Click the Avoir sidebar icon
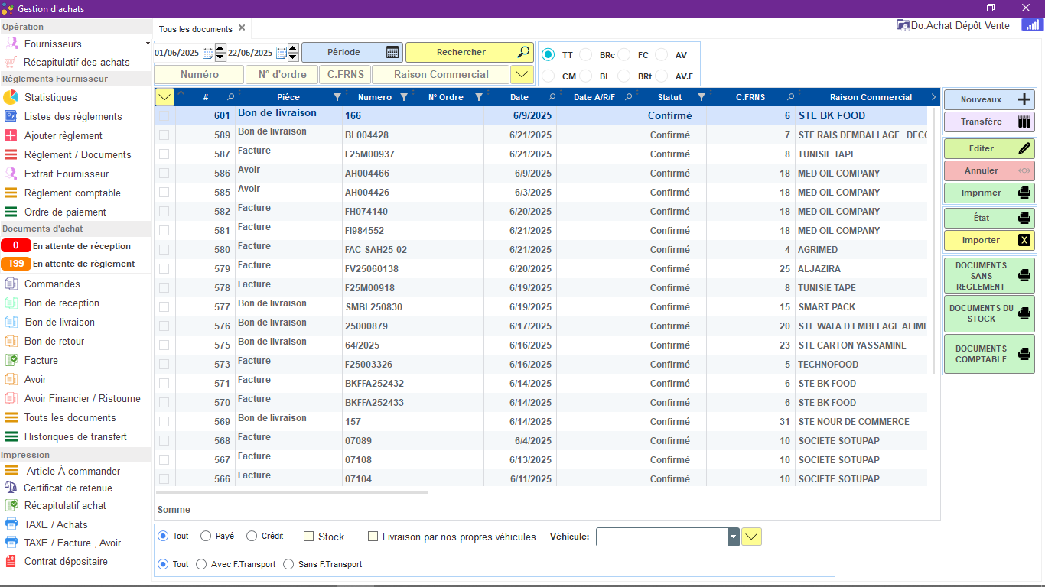The image size is (1045, 587). [11, 379]
